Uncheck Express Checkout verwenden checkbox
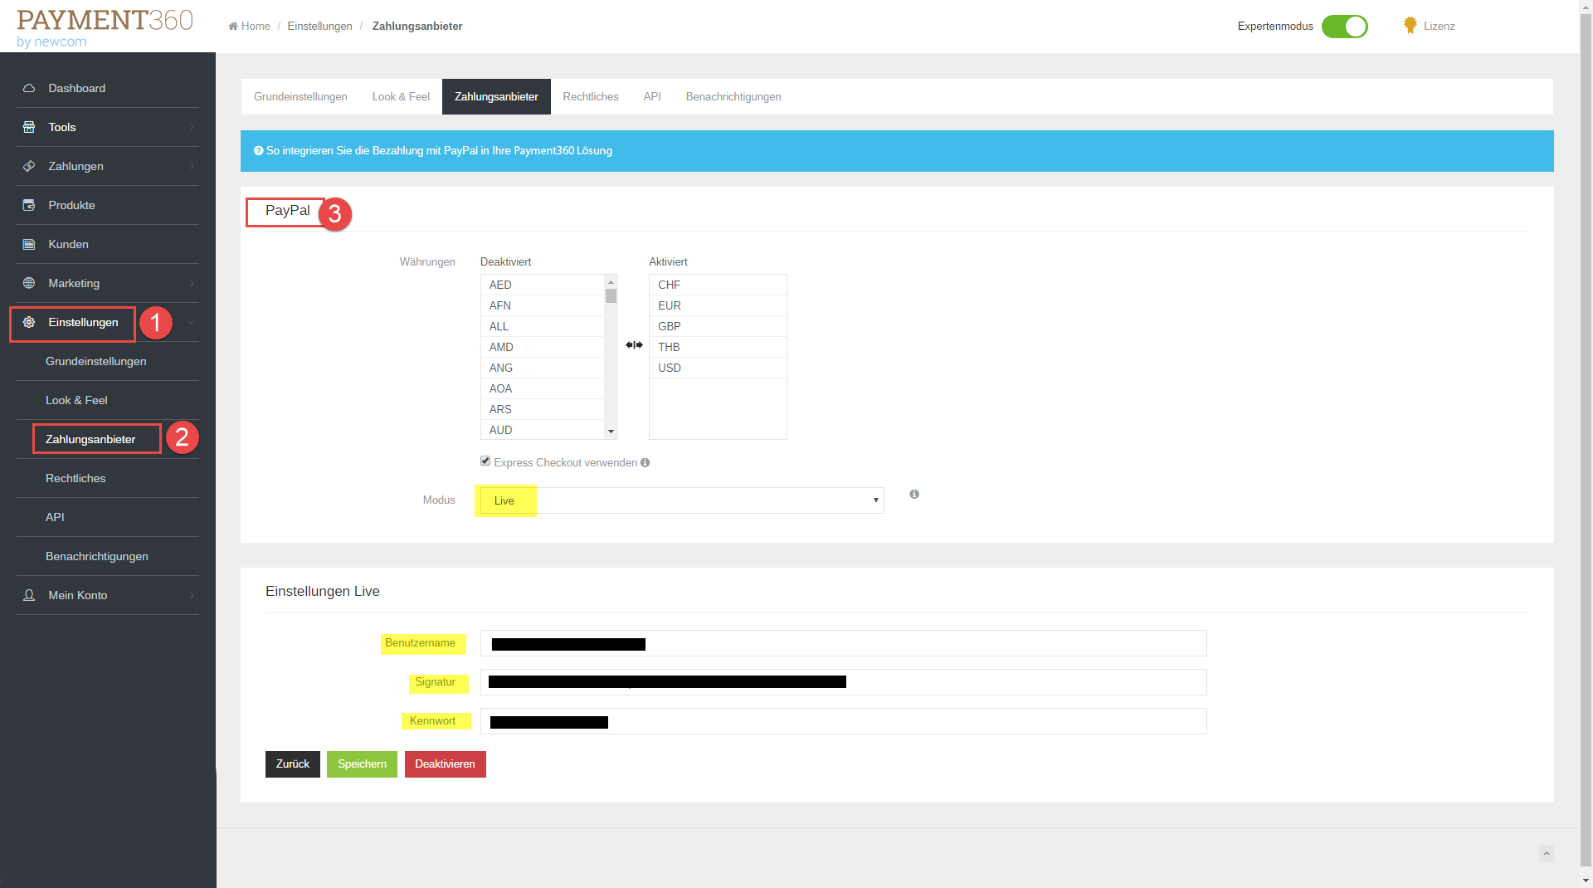 (x=485, y=461)
